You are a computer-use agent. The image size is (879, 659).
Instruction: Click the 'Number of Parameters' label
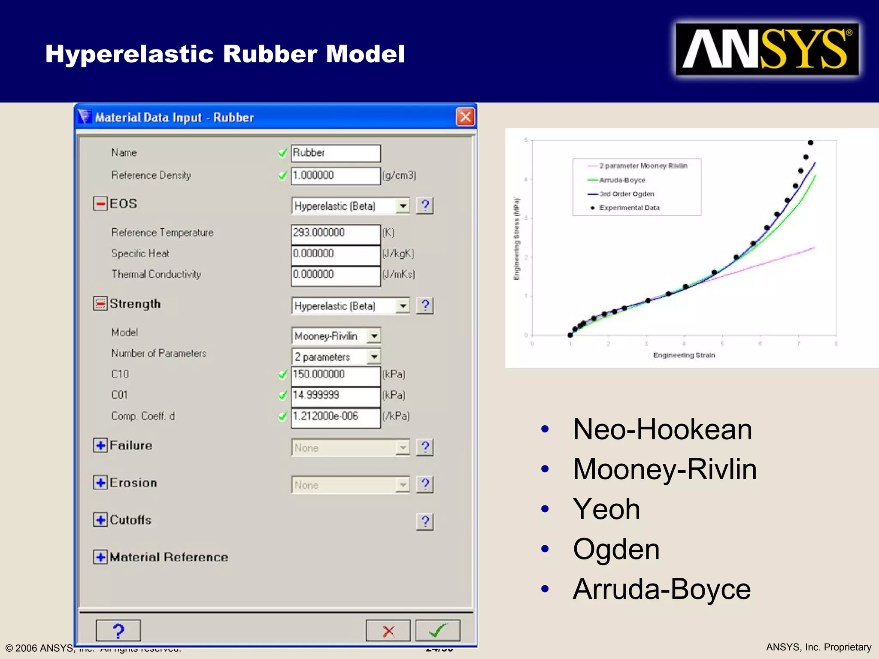pos(159,354)
